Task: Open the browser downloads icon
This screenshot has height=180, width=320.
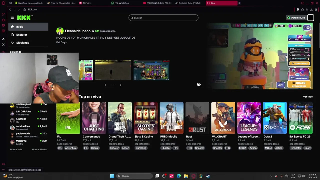Action: (x=311, y=9)
